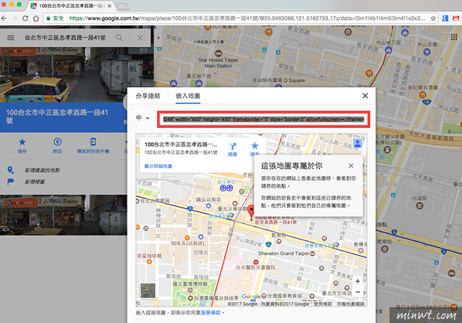Screen dimensions: 462x323
Task: Click the search magnifier icon
Action: coord(119,38)
